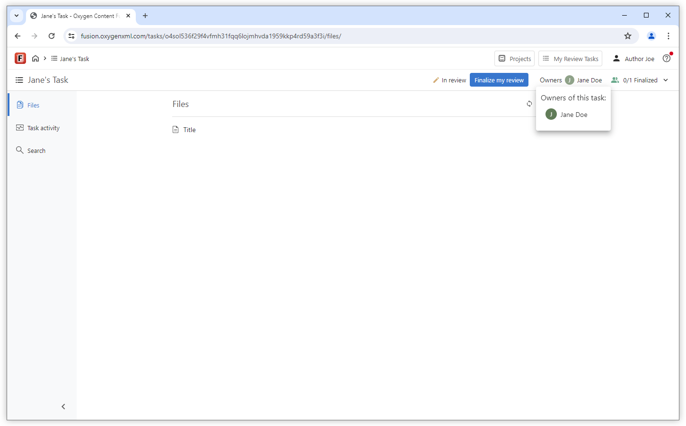Open My Review Tasks
The height and width of the screenshot is (426, 686).
click(x=571, y=59)
